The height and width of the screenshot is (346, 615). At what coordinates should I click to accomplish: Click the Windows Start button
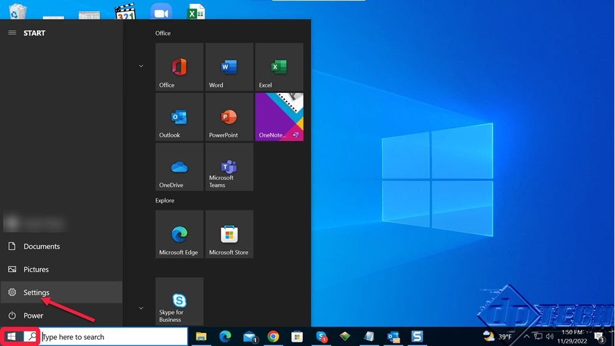click(x=11, y=337)
